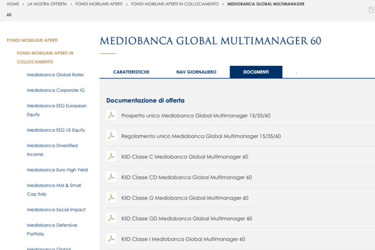Screen dimensions: 375x250
Task: Open KIID Classe C Mediobanca Global Multimanager 60
Action: click(185, 157)
